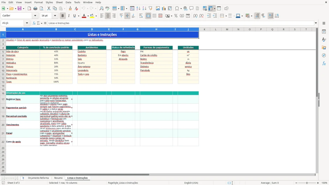Sort descending Z to A
329x185 pixels.
pos(144,8)
